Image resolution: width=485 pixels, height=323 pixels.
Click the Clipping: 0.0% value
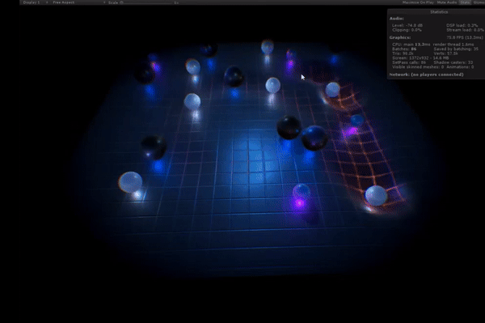coord(407,30)
